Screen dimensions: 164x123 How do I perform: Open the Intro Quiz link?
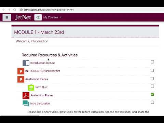pos(41,87)
